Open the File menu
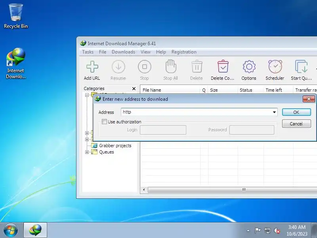The image size is (317, 238). point(103,52)
